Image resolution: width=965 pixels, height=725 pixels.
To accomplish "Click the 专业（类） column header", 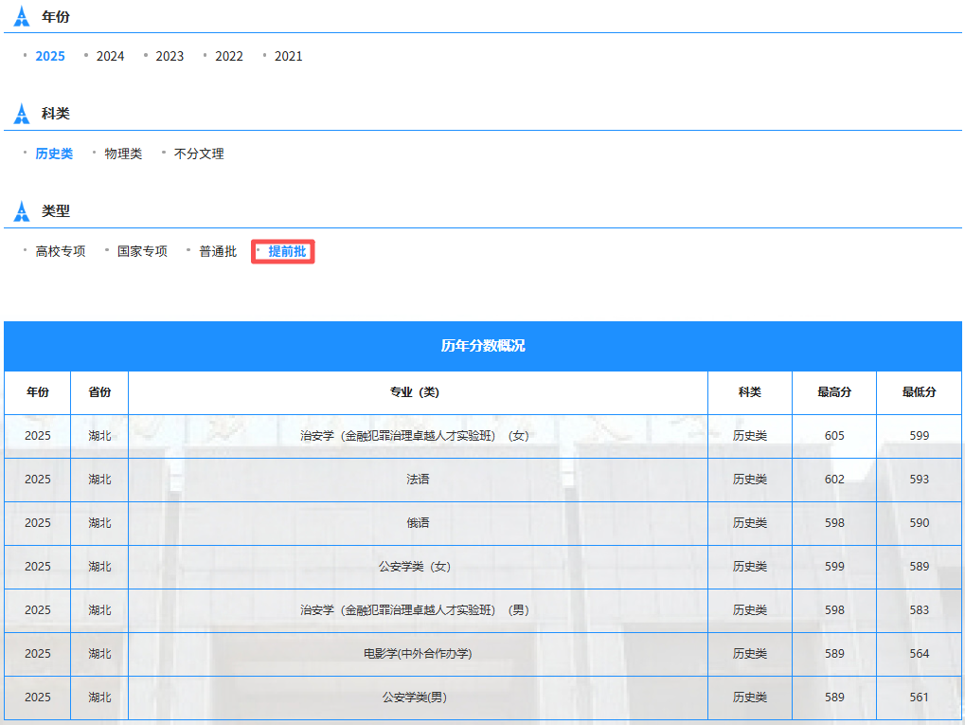I will (418, 392).
